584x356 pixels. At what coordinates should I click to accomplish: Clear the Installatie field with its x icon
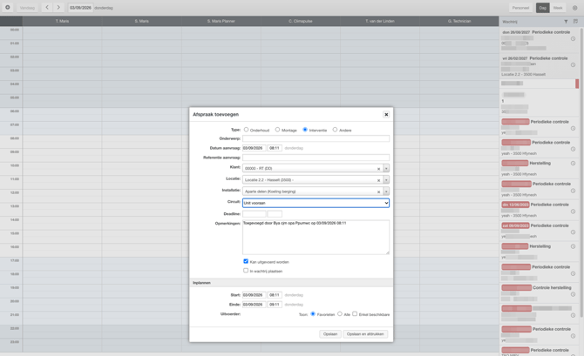point(379,192)
